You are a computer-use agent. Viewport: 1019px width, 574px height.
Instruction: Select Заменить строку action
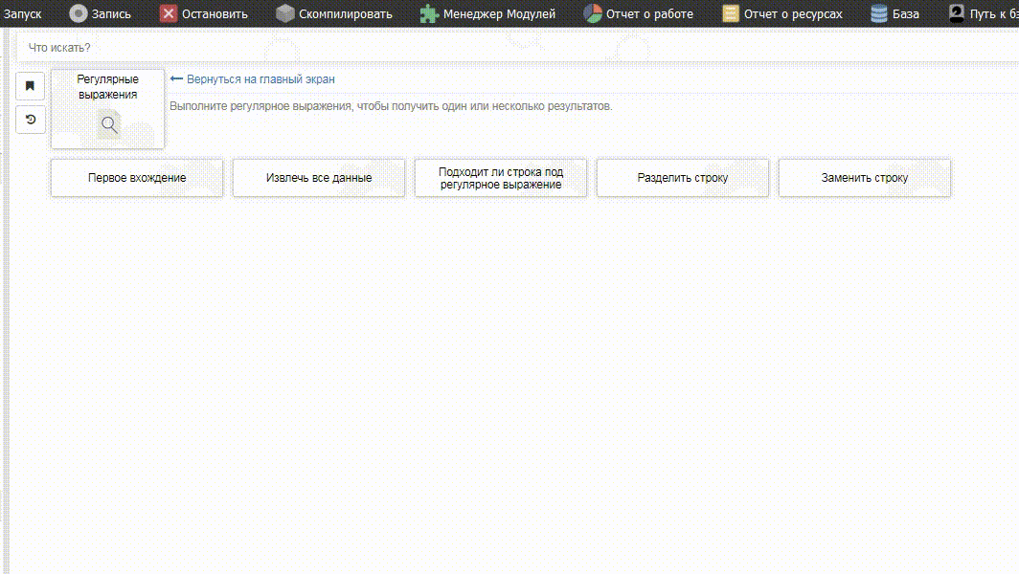point(865,178)
